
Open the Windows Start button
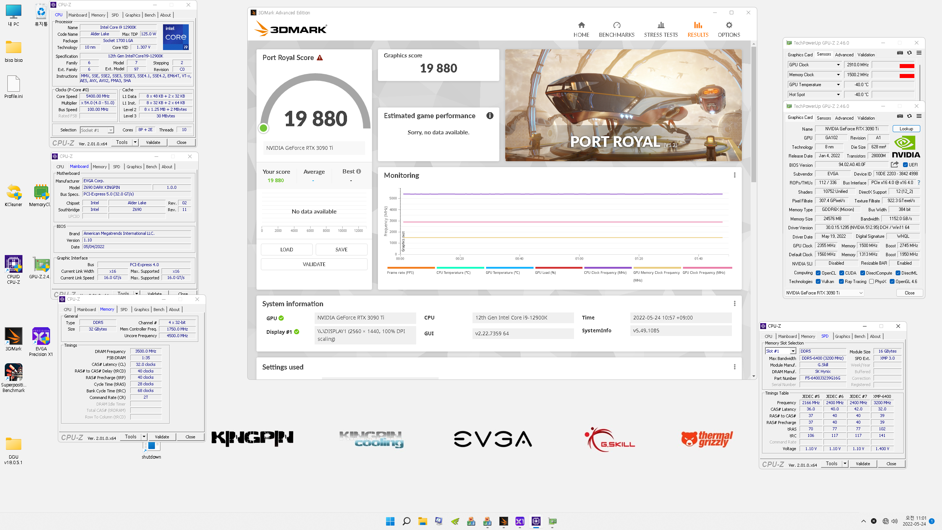point(390,521)
